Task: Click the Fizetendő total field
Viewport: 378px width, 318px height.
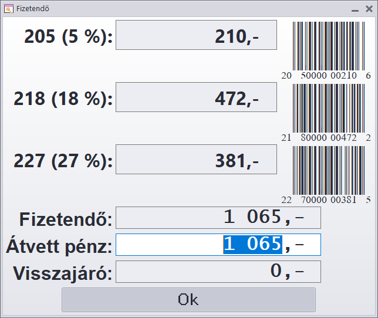Action: 218,218
